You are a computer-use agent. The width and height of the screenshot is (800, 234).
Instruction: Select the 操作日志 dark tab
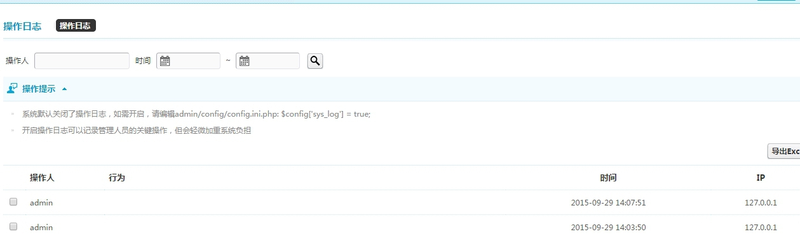pos(76,26)
